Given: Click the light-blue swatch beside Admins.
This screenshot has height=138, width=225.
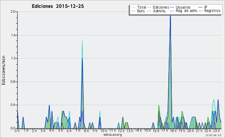Looking at the screenshot, I should 149,11.
